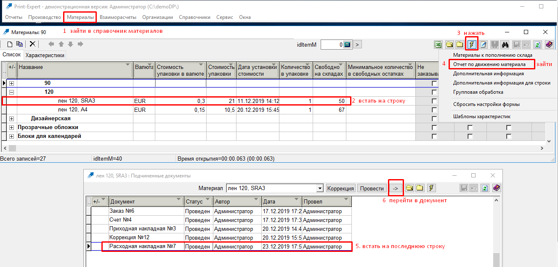
Task: Tick 'Не заказывать' checkbox for group 90
Action: pos(434,83)
